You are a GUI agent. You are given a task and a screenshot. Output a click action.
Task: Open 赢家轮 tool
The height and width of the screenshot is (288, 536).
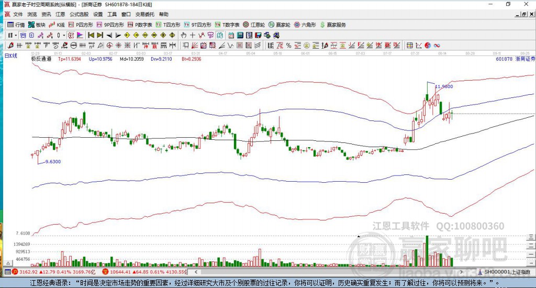click(280, 25)
